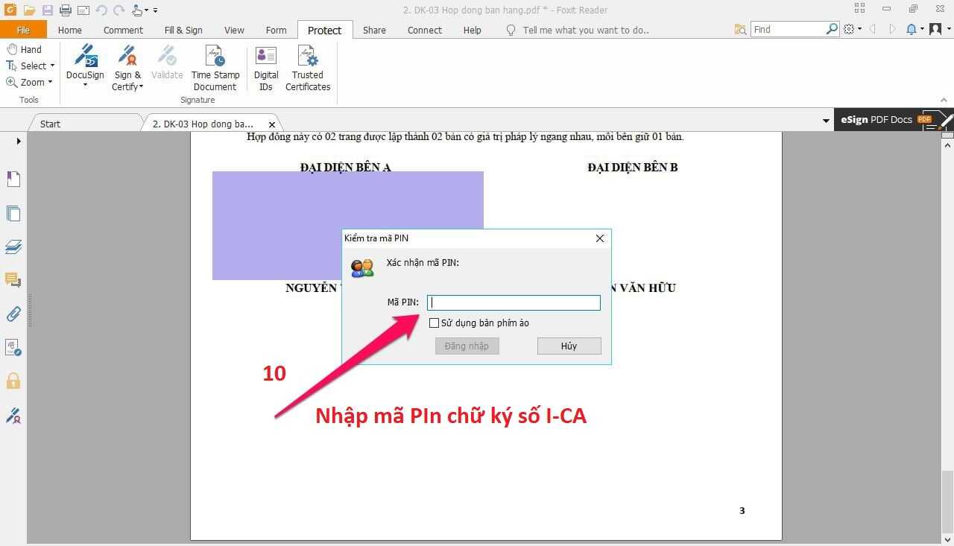Click the Save icon in quick toolbar

pyautogui.click(x=48, y=10)
